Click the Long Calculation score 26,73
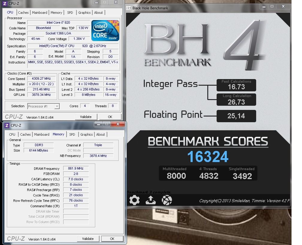 (x=236, y=102)
